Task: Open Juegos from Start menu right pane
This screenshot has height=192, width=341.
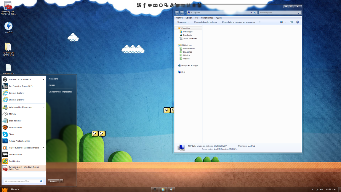Action: pos(52,85)
